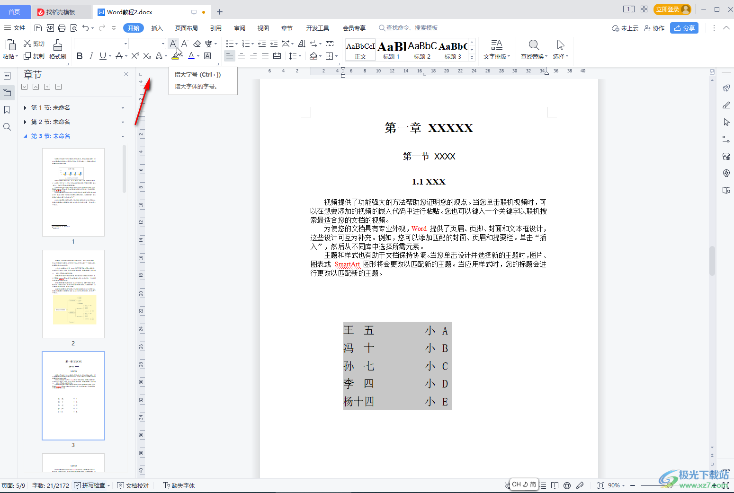
Task: Expand 第 1 节: 未命名 section
Action: tap(25, 108)
